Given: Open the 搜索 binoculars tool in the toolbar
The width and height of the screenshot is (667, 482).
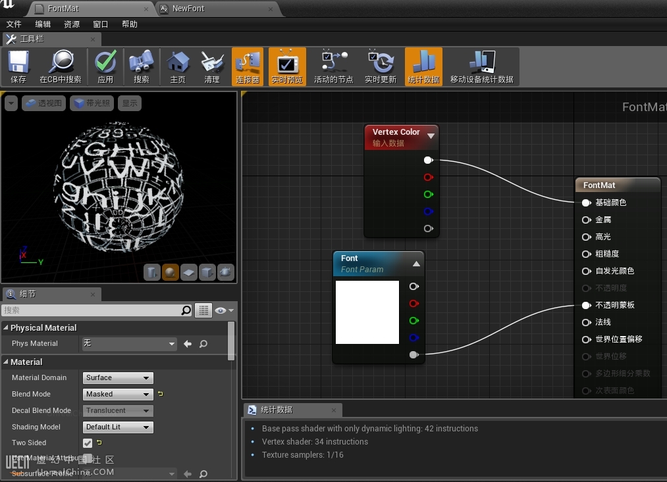Looking at the screenshot, I should (141, 66).
